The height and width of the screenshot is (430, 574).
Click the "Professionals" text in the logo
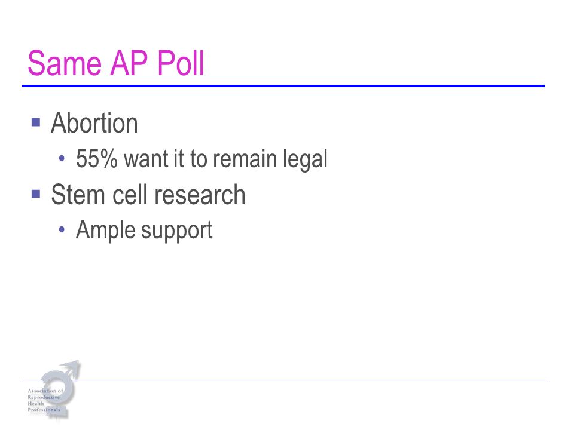point(44,410)
